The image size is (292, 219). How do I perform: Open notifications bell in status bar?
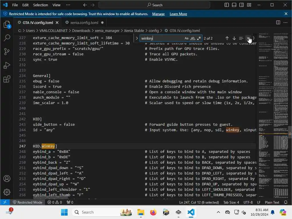tap(286, 202)
